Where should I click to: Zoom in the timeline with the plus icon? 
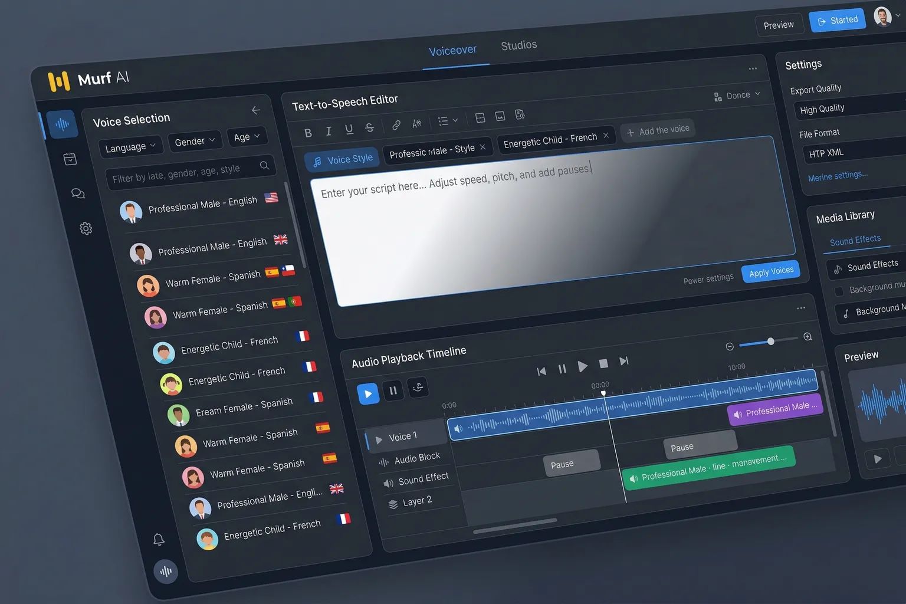click(808, 337)
